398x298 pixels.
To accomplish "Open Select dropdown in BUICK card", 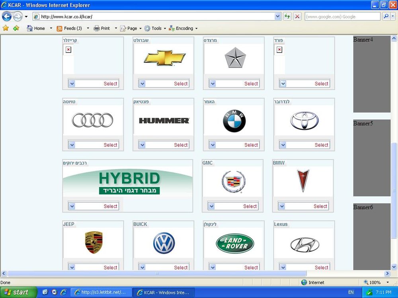I will [164, 267].
